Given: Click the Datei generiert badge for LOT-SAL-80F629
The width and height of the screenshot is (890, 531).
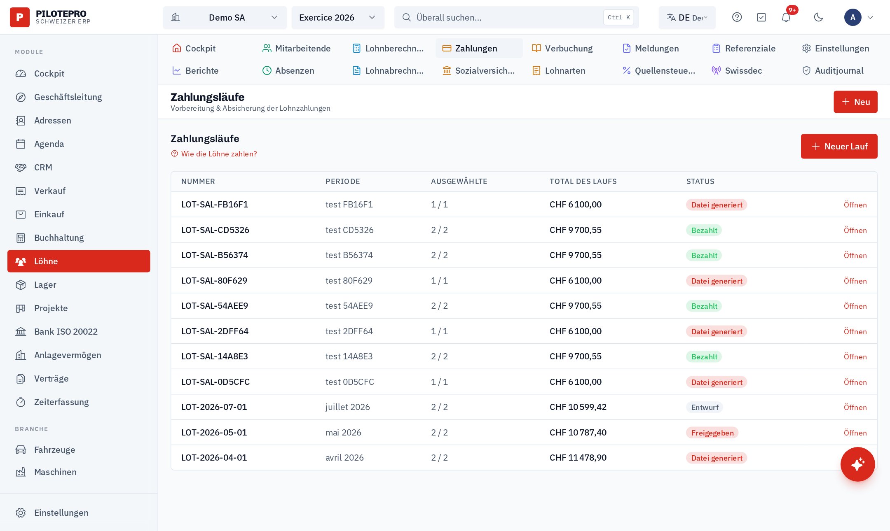Looking at the screenshot, I should point(717,281).
